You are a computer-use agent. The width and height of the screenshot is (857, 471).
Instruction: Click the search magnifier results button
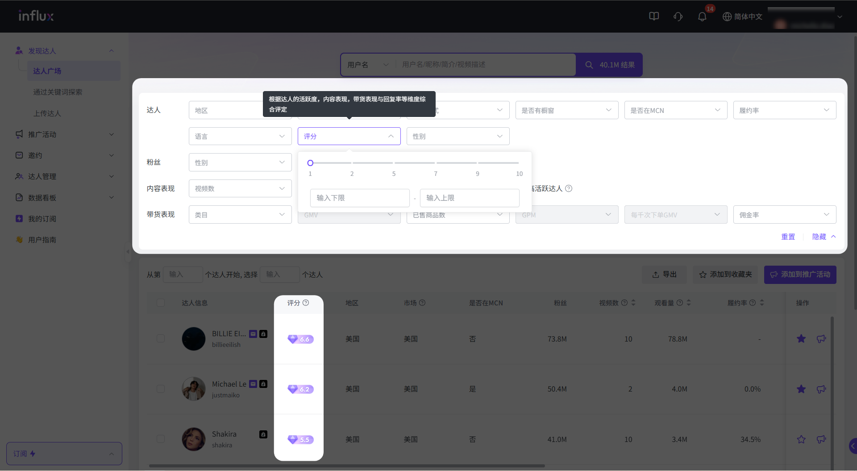coord(609,65)
